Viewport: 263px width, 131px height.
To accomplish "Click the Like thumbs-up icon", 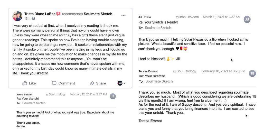I will [x=25, y=83].
